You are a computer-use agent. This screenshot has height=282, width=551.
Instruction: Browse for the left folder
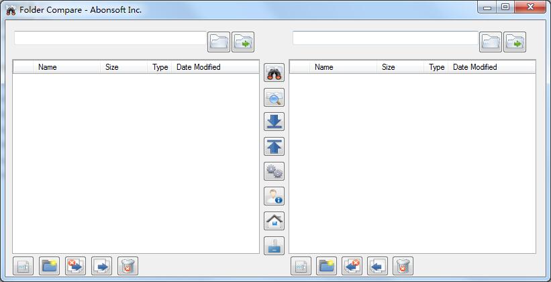tap(219, 42)
